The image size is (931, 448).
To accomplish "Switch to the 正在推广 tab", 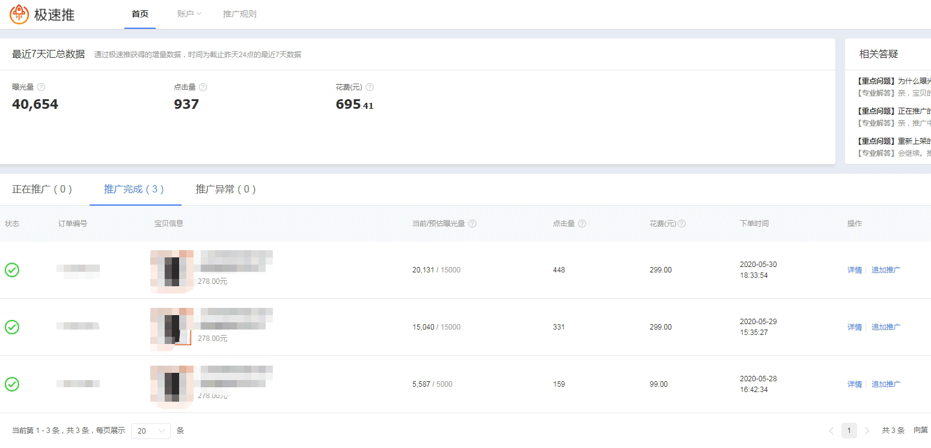I will [x=42, y=189].
